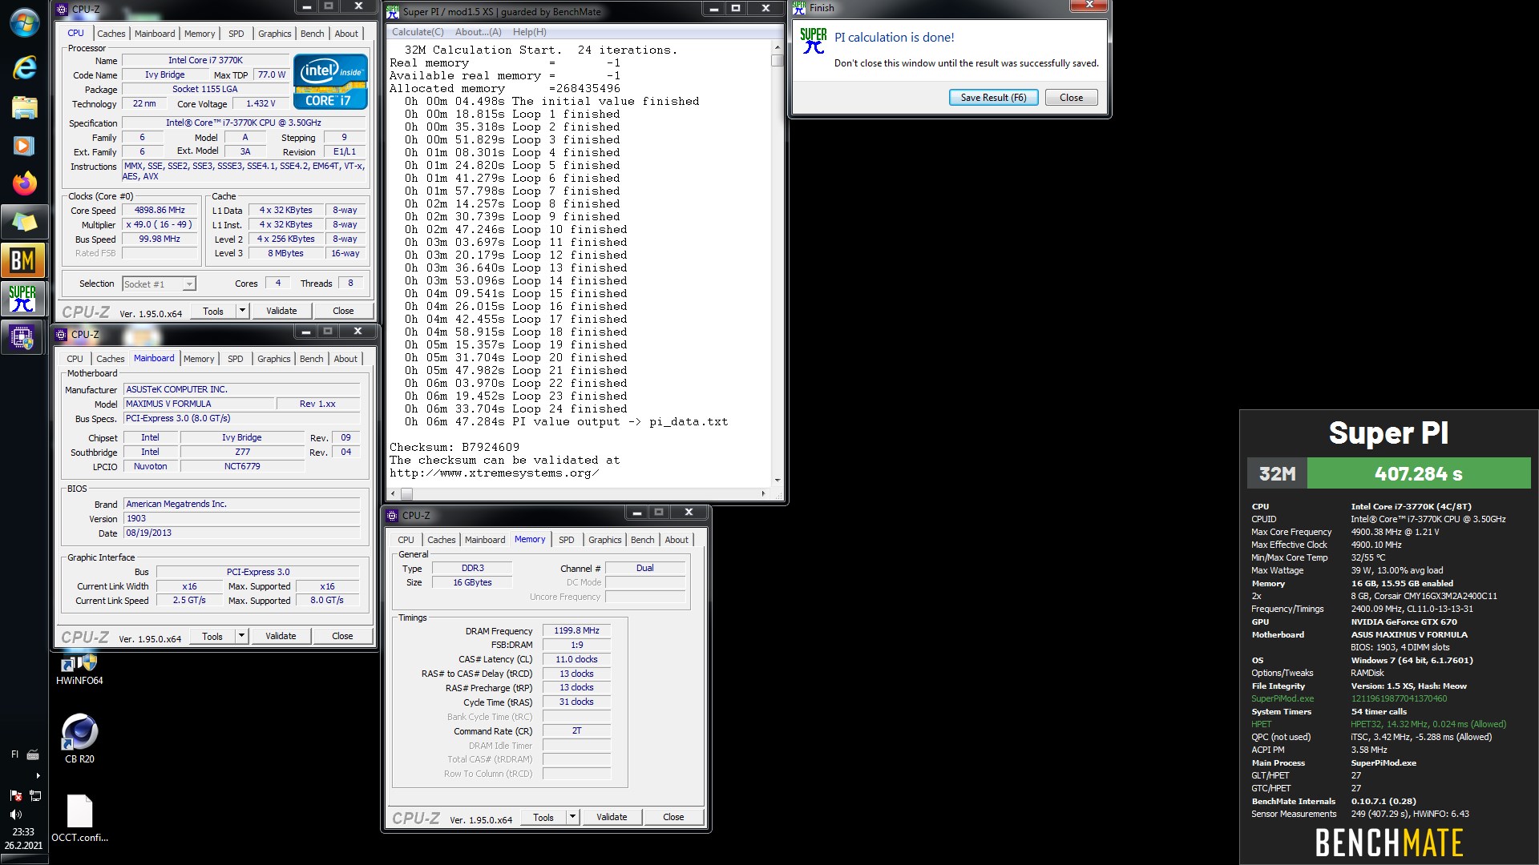This screenshot has height=865, width=1539.
Task: Open Calculate(C) menu in Super PI
Action: [x=418, y=32]
